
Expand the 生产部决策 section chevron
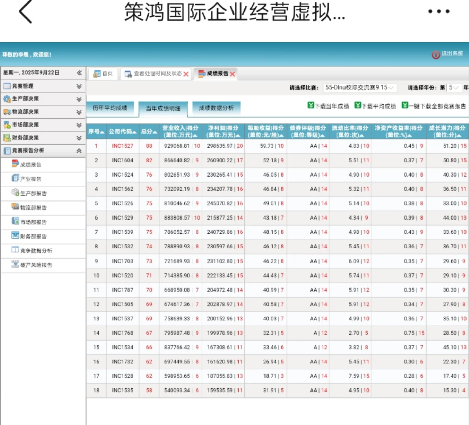click(x=79, y=99)
